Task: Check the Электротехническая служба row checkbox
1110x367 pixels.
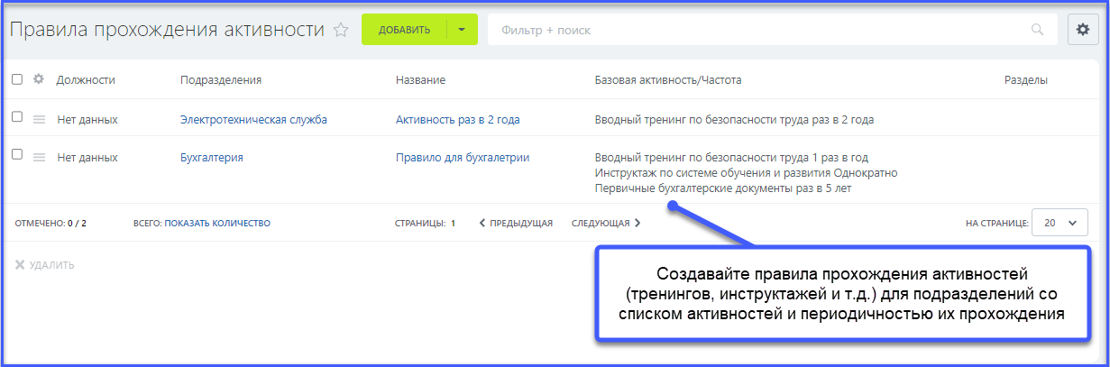Action: pyautogui.click(x=17, y=117)
